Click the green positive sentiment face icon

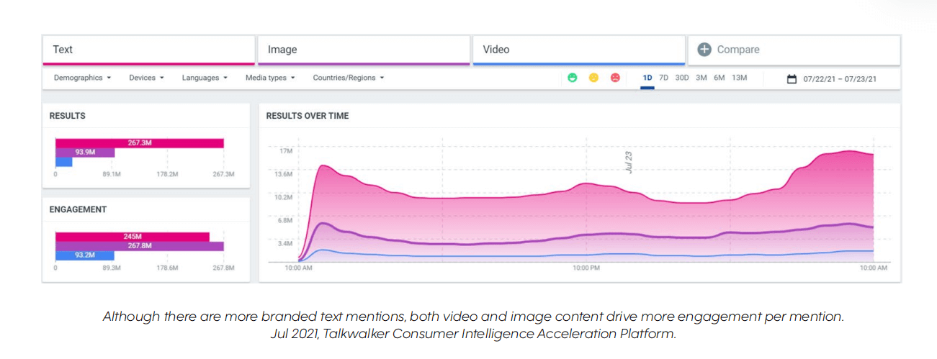pyautogui.click(x=573, y=78)
